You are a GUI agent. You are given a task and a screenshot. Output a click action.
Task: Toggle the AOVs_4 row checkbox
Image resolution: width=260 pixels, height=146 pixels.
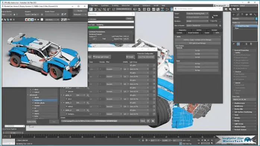(x=64, y=95)
